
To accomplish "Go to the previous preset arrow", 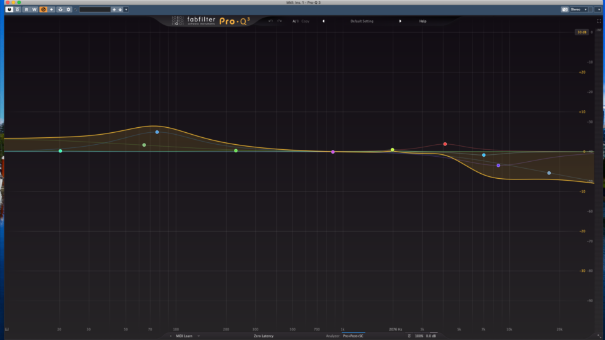I will coord(323,21).
